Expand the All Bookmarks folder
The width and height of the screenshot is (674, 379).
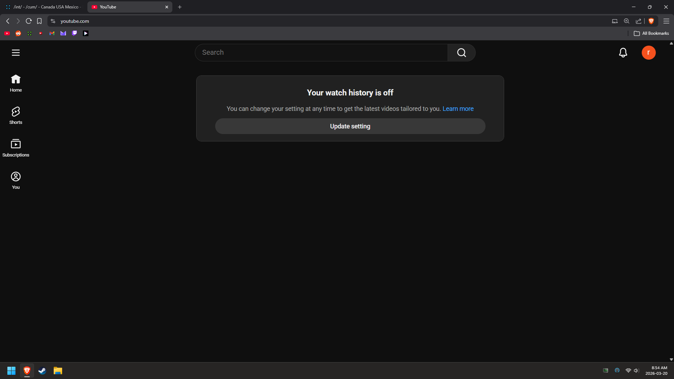coord(651,33)
